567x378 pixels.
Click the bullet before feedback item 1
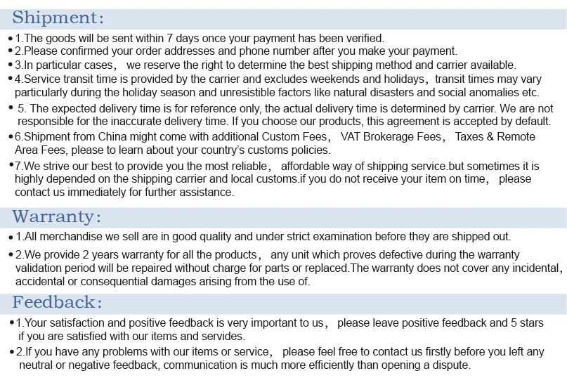pos(12,322)
